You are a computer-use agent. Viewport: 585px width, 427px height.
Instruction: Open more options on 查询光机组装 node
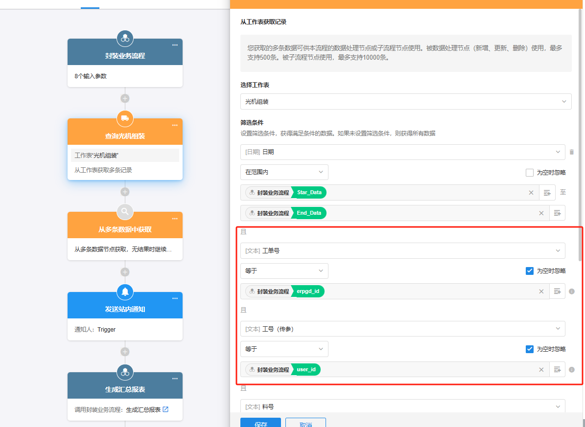click(175, 125)
